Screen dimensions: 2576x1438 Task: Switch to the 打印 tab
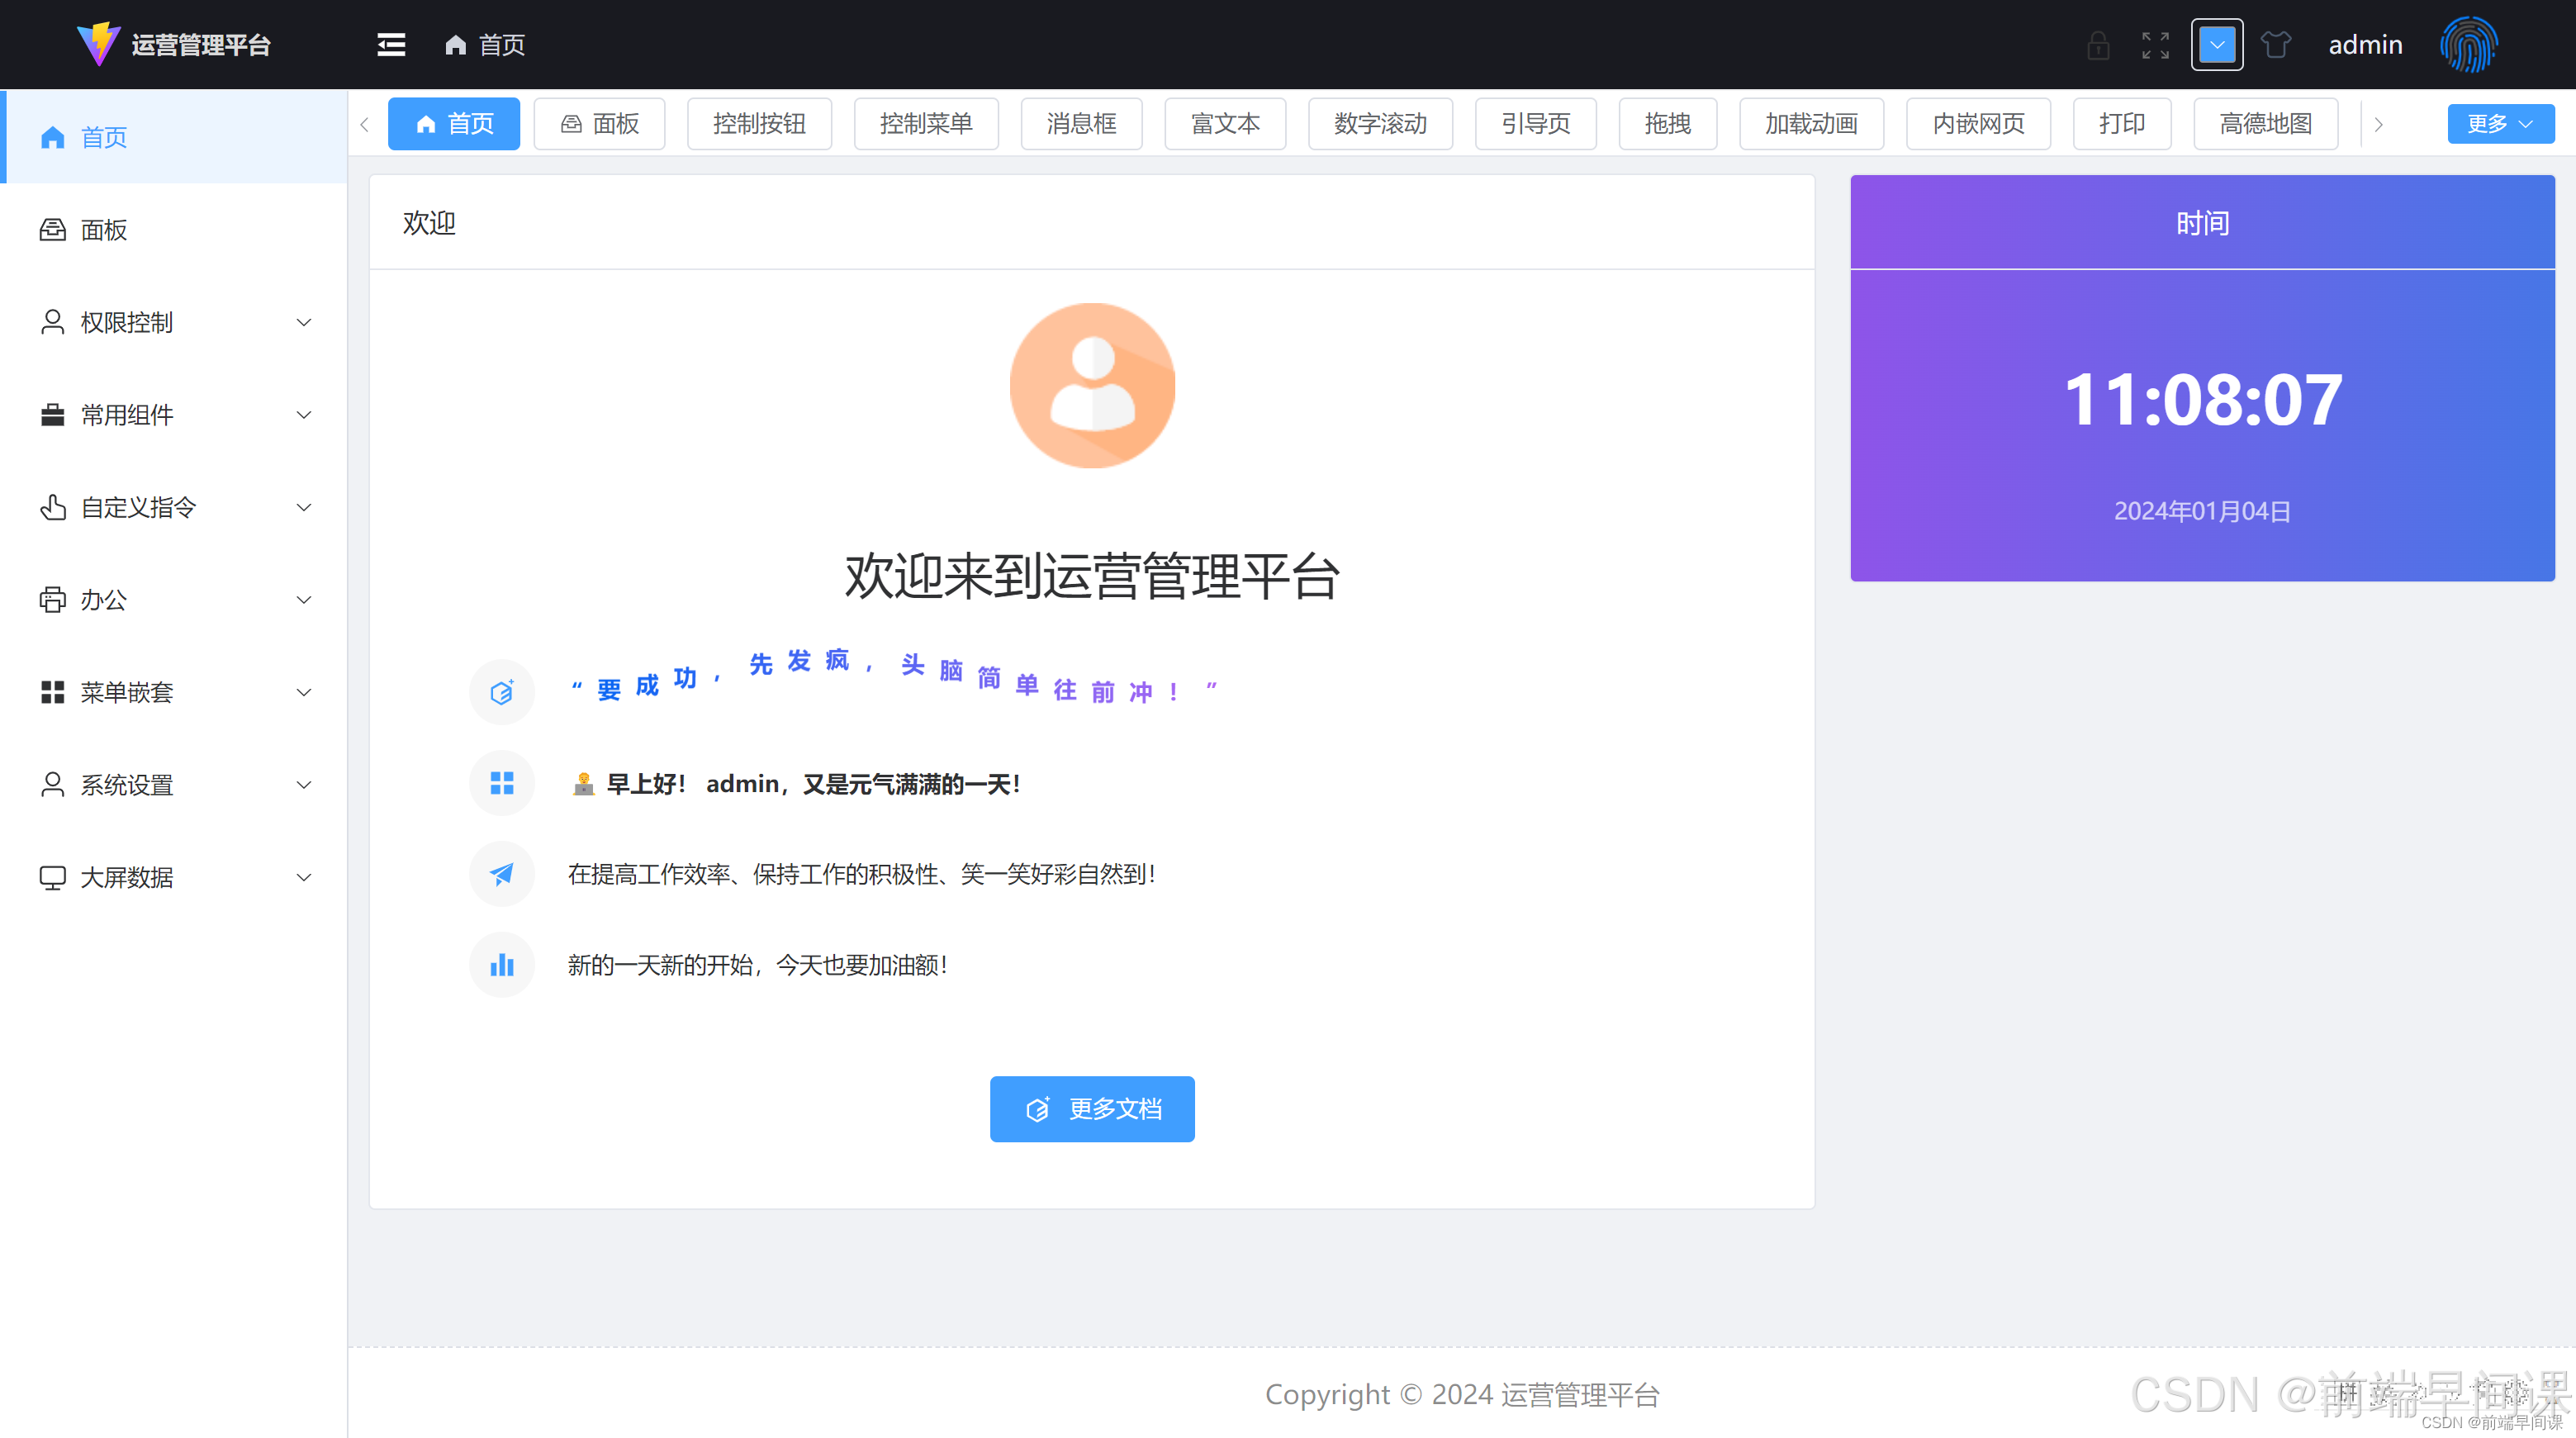pos(2122,124)
